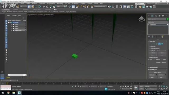Toggle visibility eye of Box001

(x=12, y=25)
